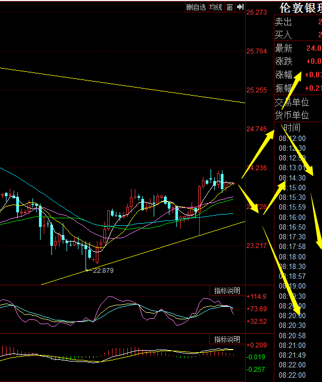Image resolution: width=322 pixels, height=382 pixels.
Task: Select the 最新 latest price row
Action: tap(298, 48)
